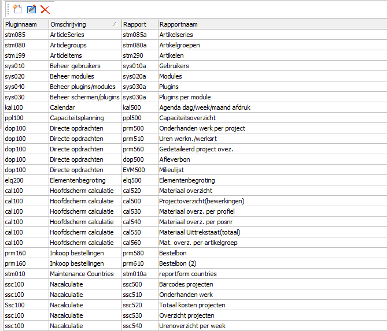Select report cell cal530
The height and width of the screenshot is (331, 387).
click(139, 211)
